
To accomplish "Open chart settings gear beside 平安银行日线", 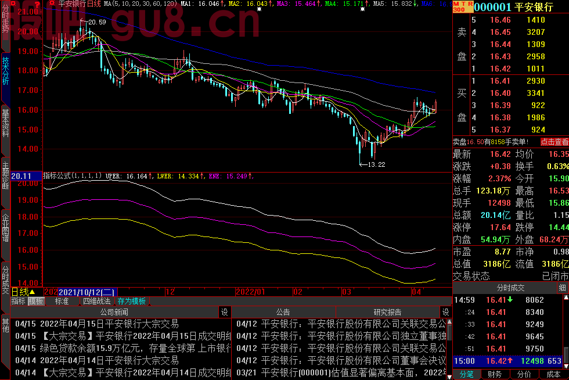I will click(52, 3).
